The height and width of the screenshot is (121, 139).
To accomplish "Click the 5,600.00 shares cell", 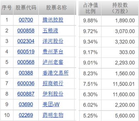I will click(x=120, y=116).
